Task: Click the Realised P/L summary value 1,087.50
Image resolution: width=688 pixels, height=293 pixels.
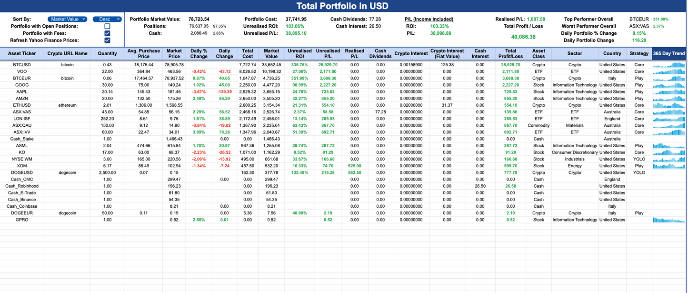Action: [x=536, y=19]
